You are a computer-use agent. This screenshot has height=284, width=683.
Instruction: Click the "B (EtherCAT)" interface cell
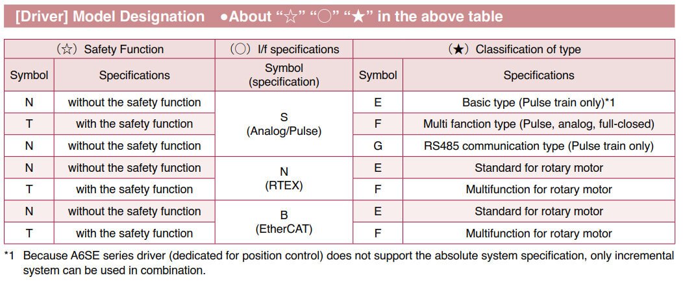284,222
